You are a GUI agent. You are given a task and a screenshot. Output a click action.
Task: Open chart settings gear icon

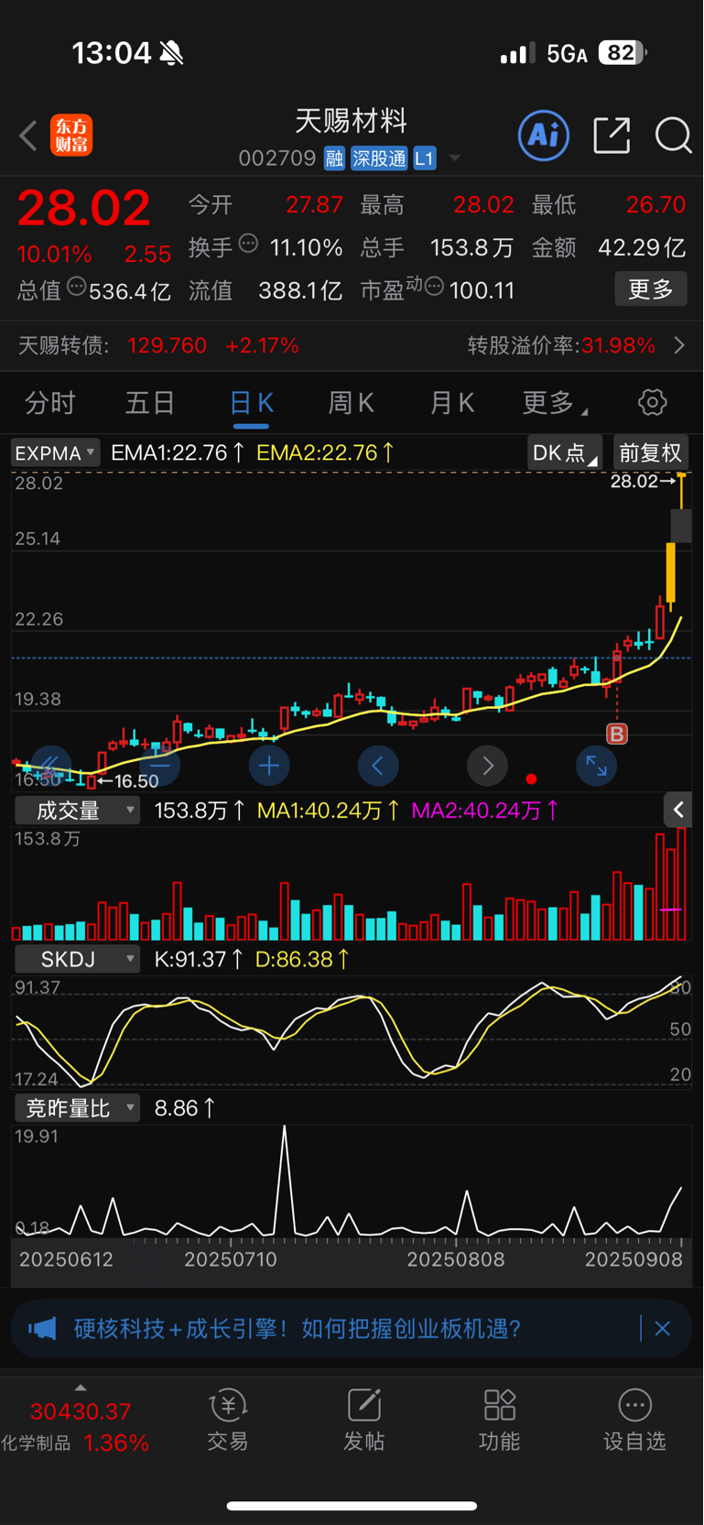[652, 402]
